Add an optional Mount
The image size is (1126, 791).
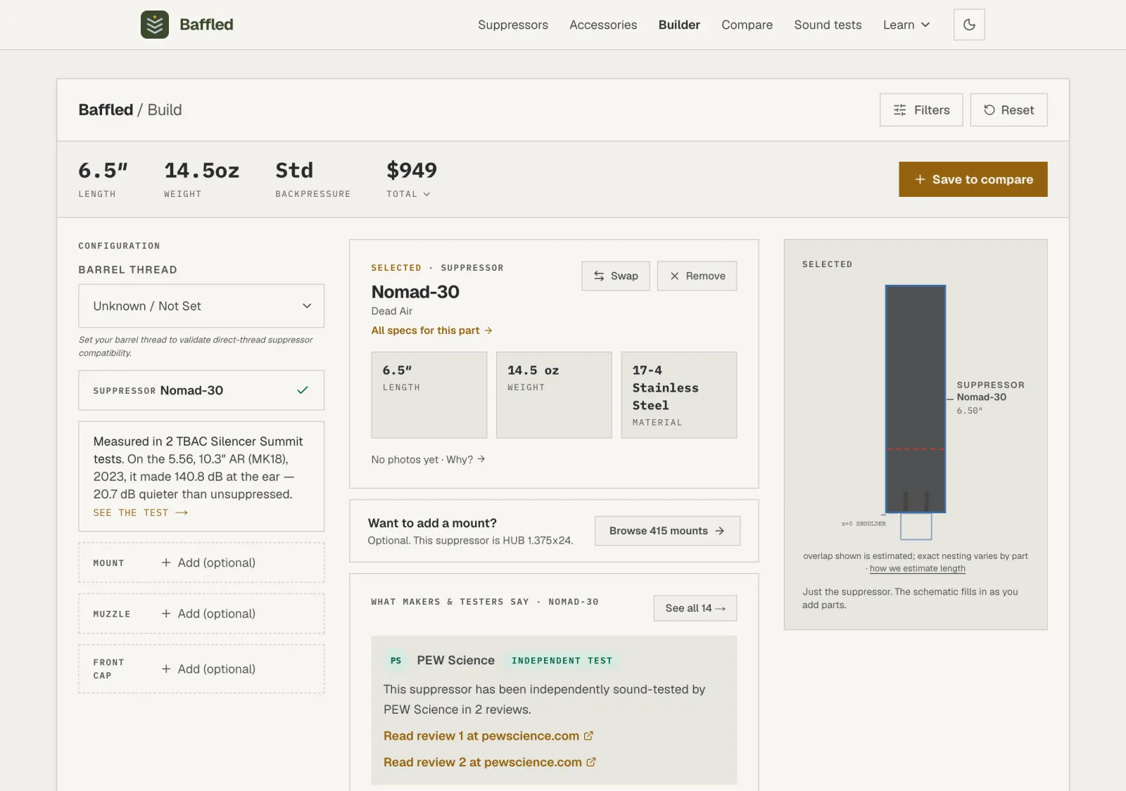click(x=201, y=562)
